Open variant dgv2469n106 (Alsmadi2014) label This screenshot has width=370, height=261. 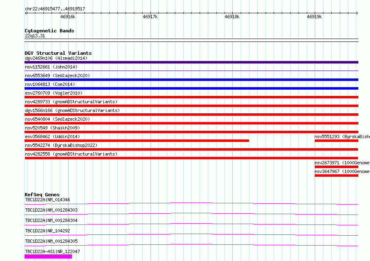(56, 58)
